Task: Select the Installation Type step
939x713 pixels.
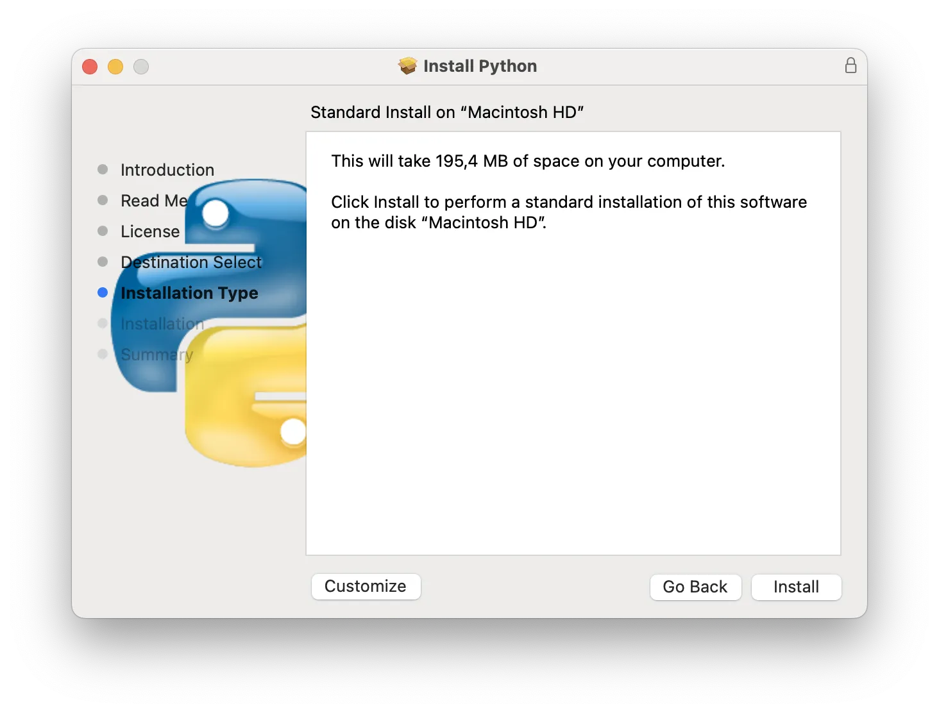Action: (189, 292)
